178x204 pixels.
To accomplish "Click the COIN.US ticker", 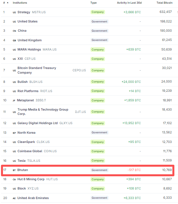I will point(50,151).
